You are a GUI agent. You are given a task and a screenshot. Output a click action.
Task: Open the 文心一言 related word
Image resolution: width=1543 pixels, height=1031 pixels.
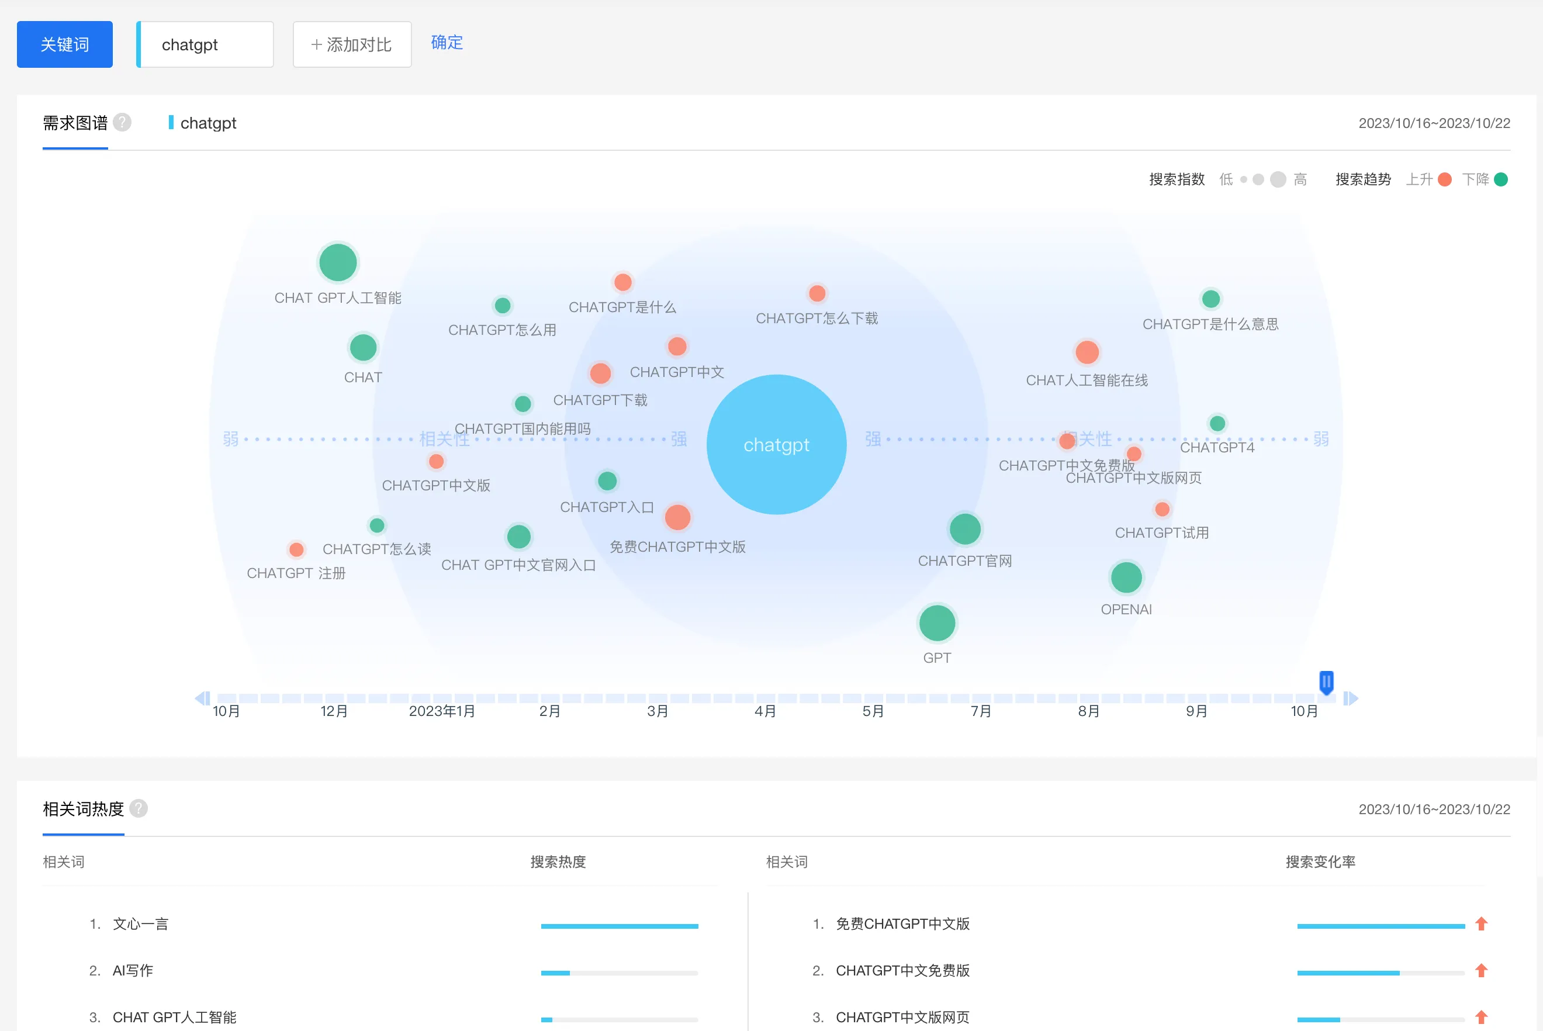(140, 924)
